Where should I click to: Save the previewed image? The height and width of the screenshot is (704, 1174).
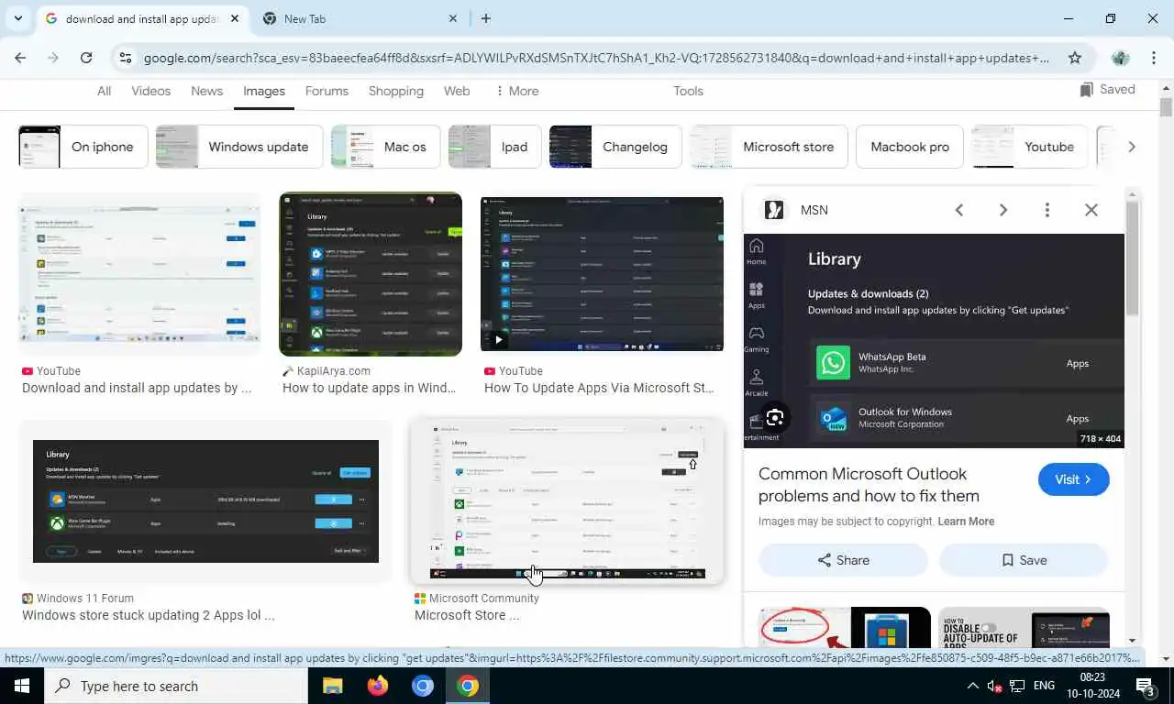(1024, 560)
